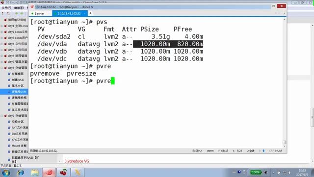Click the network tray icon
This screenshot has width=314, height=177.
click(x=284, y=173)
